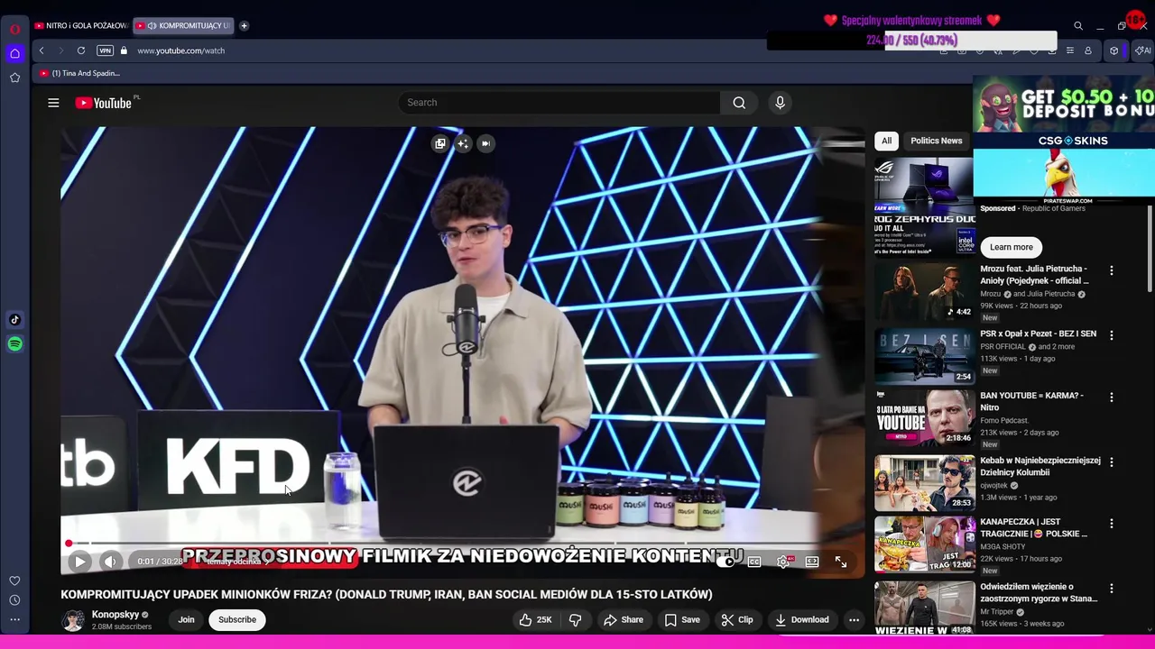Open the BAN YOUTUBE = KARMA? thumbnail

[924, 417]
